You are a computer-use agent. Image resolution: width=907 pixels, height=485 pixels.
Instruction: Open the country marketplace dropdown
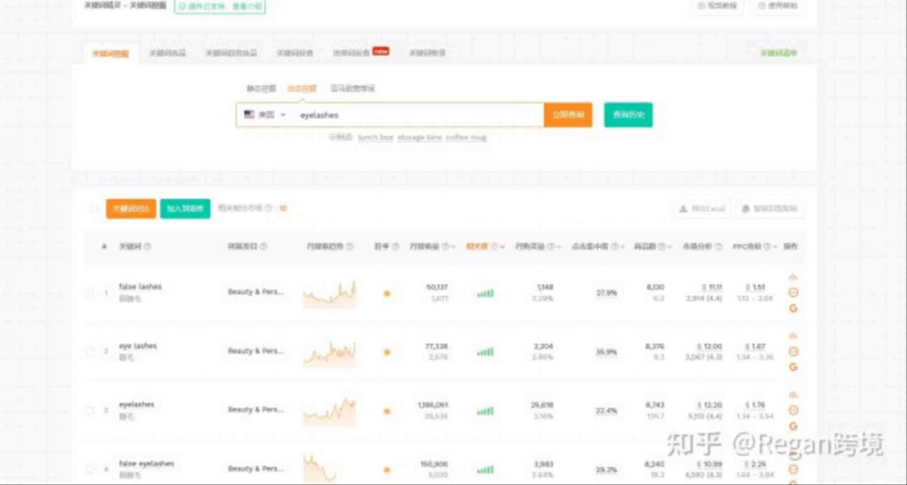pos(265,115)
